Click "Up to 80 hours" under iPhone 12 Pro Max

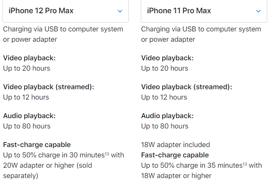click(26, 126)
